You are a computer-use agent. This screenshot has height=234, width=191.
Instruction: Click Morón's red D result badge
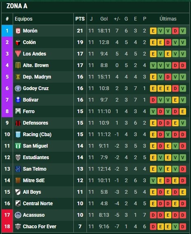(175, 31)
